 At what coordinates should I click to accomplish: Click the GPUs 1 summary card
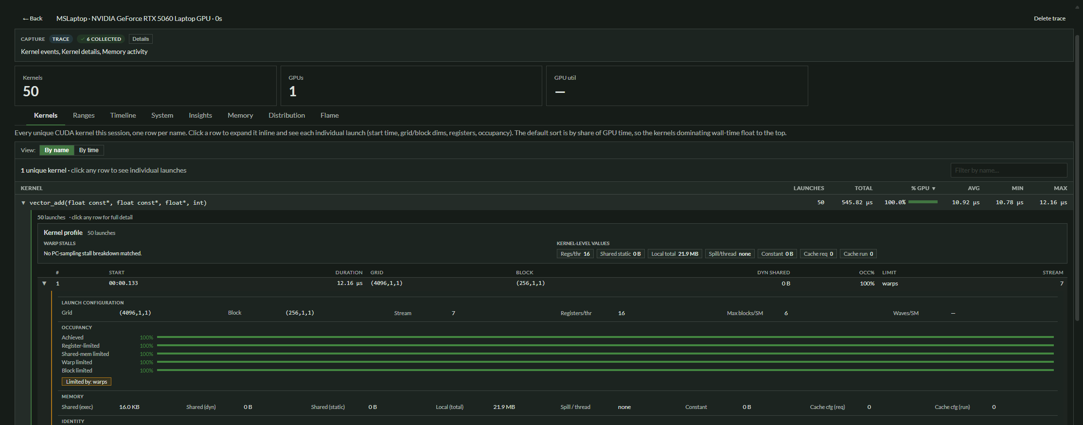point(411,86)
